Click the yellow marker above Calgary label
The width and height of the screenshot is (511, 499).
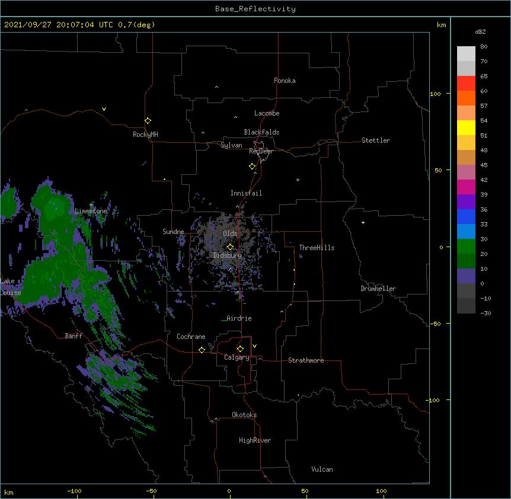pos(240,349)
